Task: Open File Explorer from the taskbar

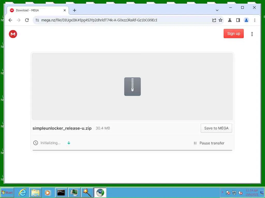Action: point(35,192)
